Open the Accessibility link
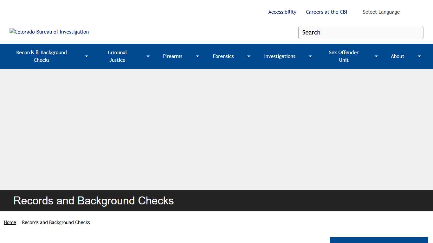Image resolution: width=433 pixels, height=243 pixels. point(282,12)
